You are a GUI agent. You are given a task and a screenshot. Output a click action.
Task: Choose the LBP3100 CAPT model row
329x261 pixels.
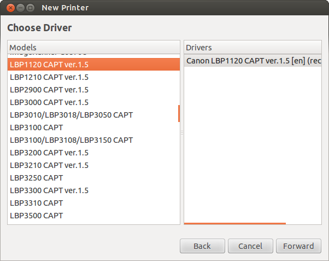[x=93, y=127]
